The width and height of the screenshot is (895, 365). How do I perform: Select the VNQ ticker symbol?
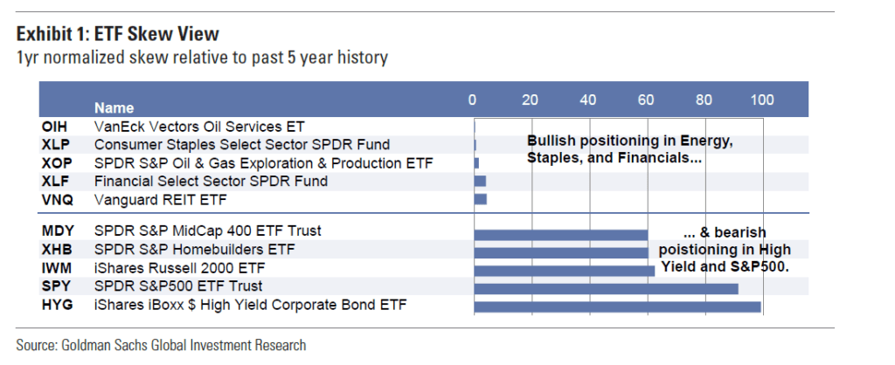(x=55, y=199)
